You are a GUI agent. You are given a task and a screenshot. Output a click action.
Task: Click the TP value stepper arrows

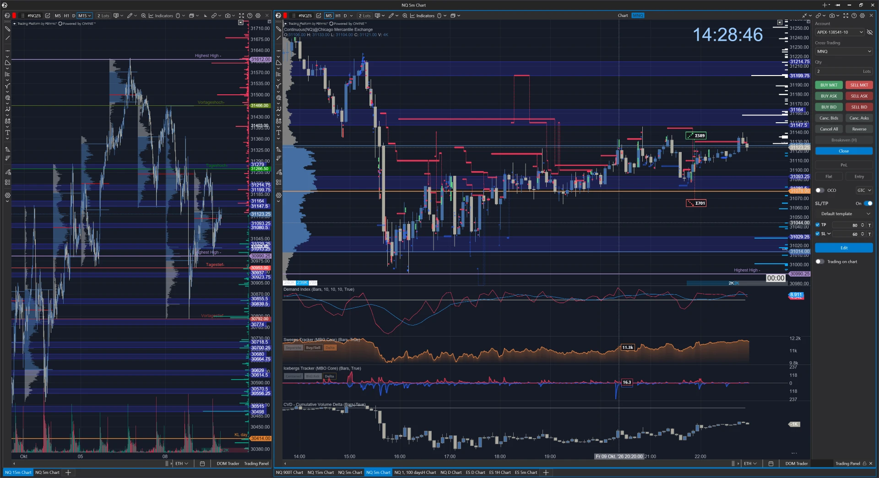pos(863,225)
